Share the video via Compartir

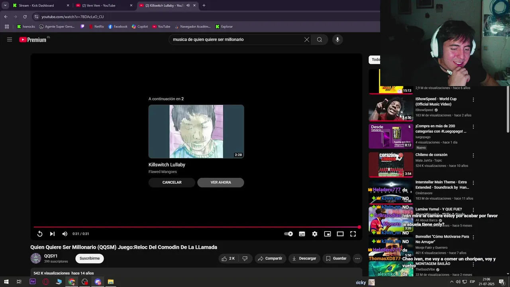point(270,258)
